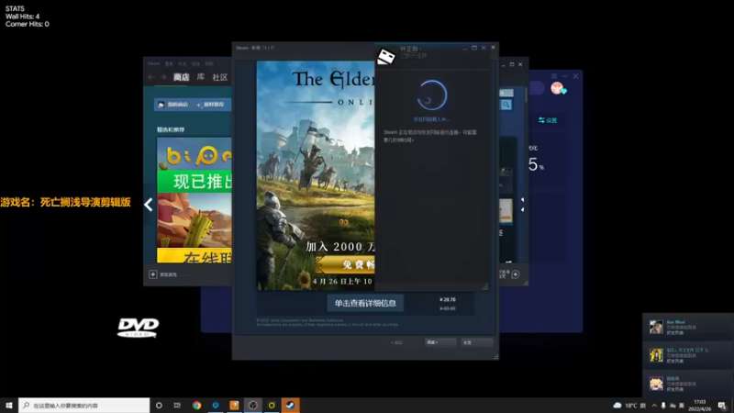
Task: Open the featured game banner thumbnail
Action: [x=195, y=199]
